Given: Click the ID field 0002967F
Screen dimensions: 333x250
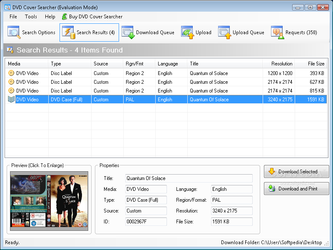Looking at the screenshot, I should click(146, 222).
